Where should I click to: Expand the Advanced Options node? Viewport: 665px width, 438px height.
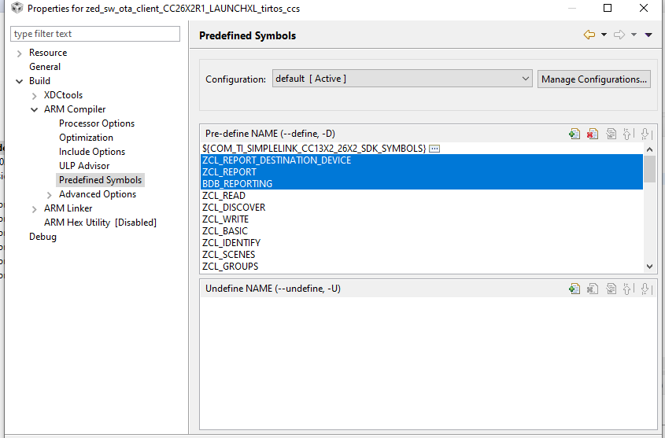tap(50, 195)
